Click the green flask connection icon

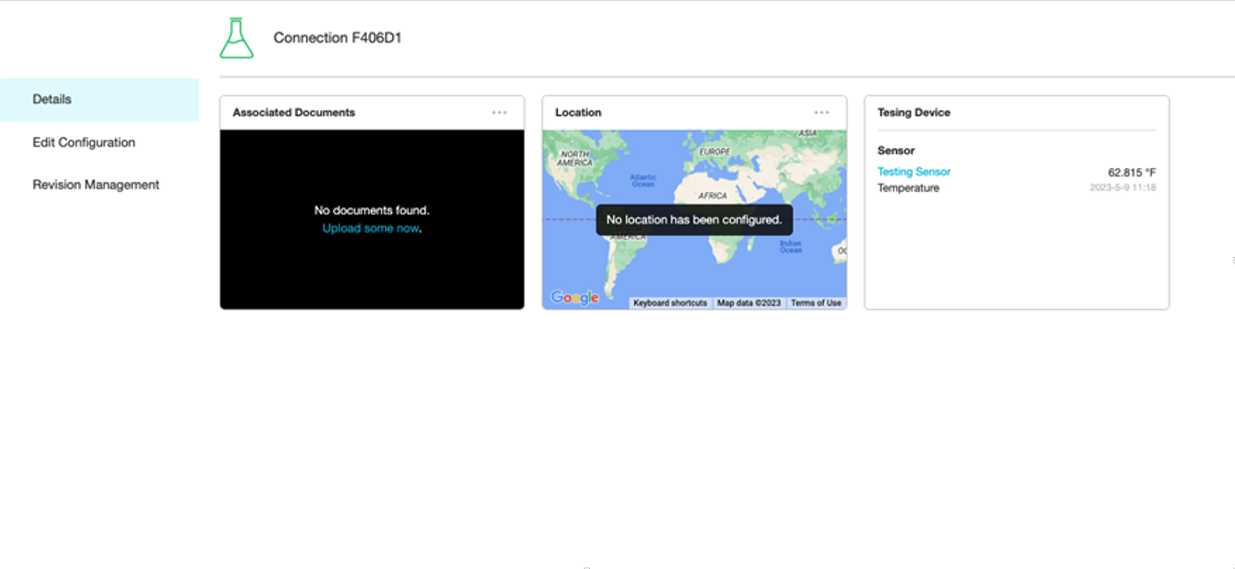237,38
